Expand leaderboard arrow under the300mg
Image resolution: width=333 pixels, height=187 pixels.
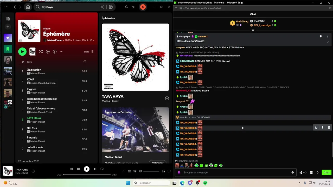pos(253,30)
